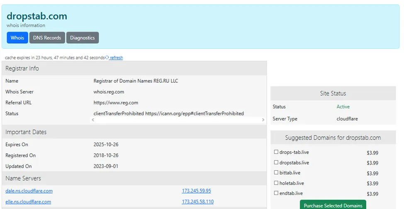The image size is (404, 209).
Task: Enable the holetab.live checkbox
Action: 276,183
